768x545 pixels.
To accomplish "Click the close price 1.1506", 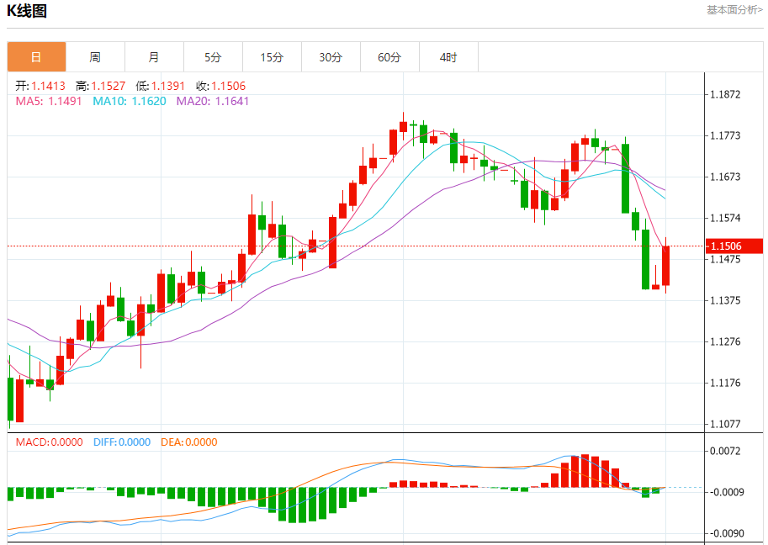I will pos(228,86).
